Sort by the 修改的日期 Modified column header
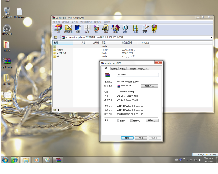218x174 pixels. [129, 42]
